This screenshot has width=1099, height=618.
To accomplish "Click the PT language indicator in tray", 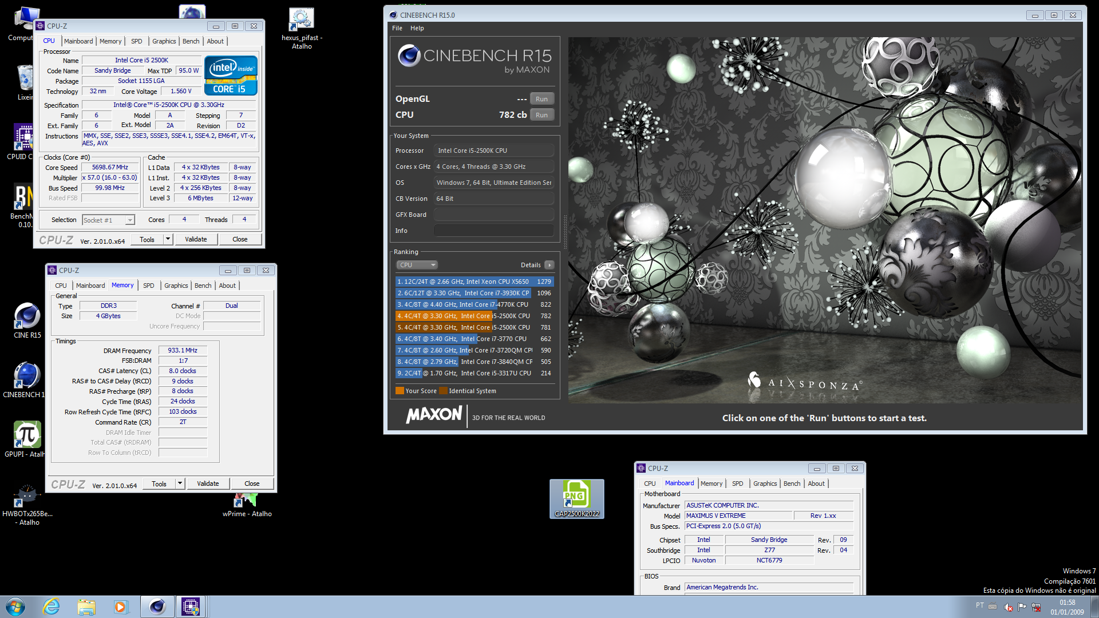I will [979, 605].
